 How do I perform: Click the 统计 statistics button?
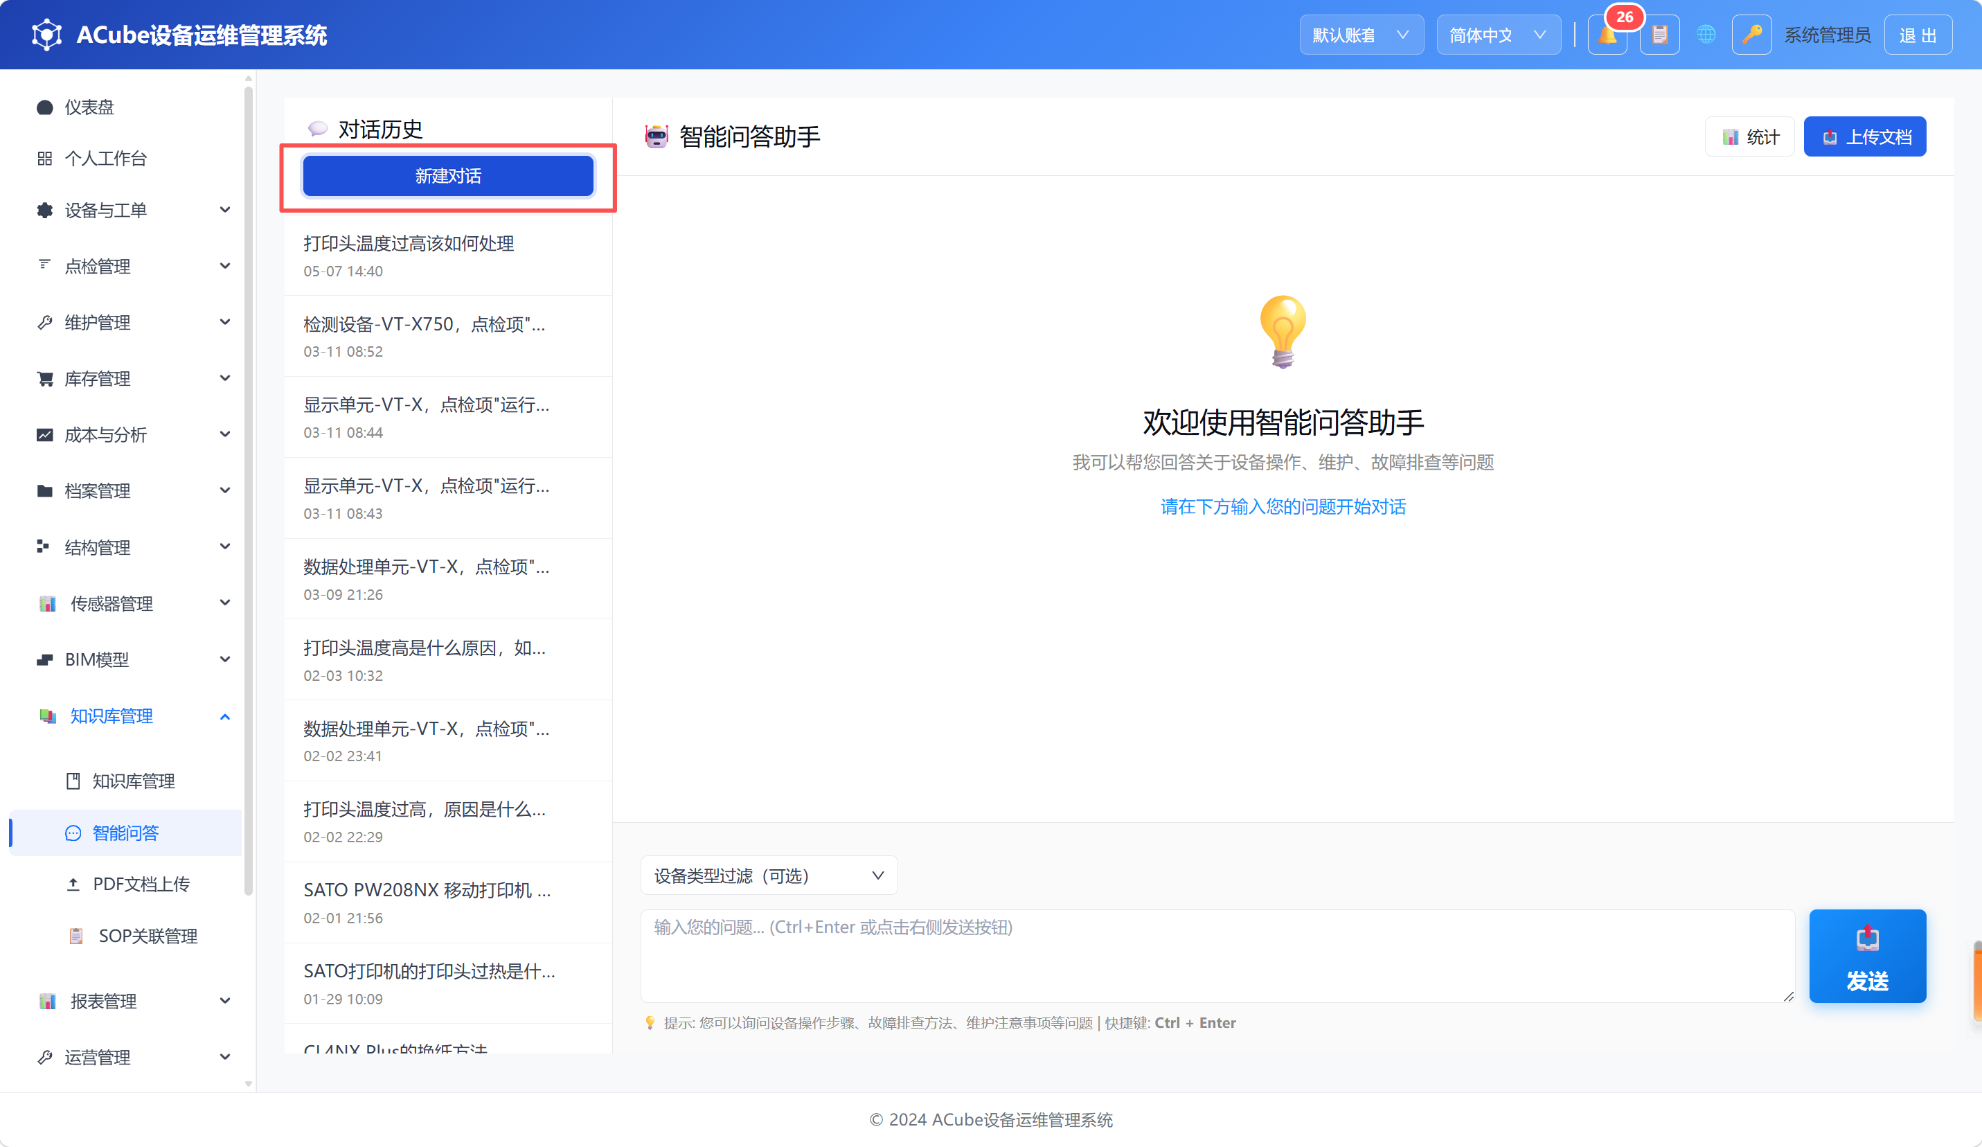pyautogui.click(x=1750, y=137)
